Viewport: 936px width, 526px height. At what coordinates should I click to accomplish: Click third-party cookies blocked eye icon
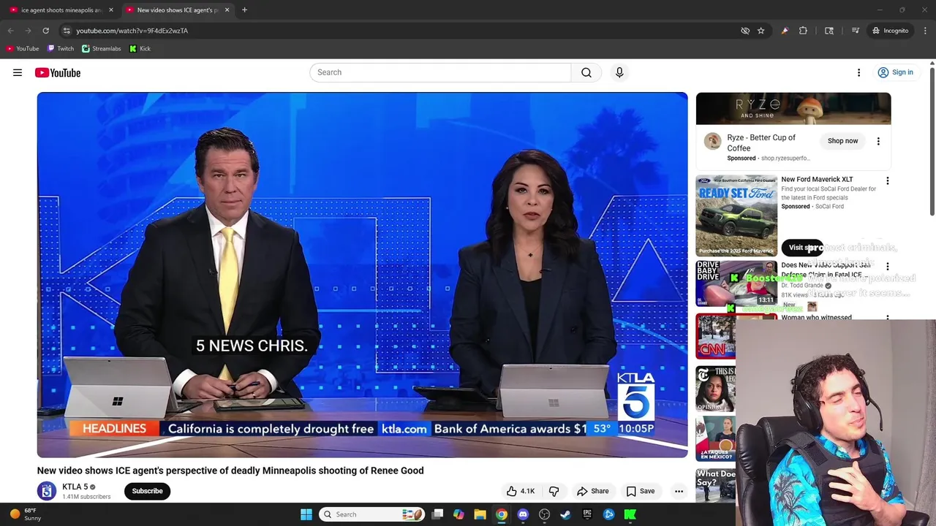point(745,31)
